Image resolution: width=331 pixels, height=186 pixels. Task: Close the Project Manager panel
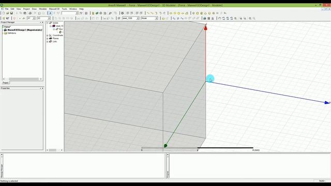tap(42, 22)
